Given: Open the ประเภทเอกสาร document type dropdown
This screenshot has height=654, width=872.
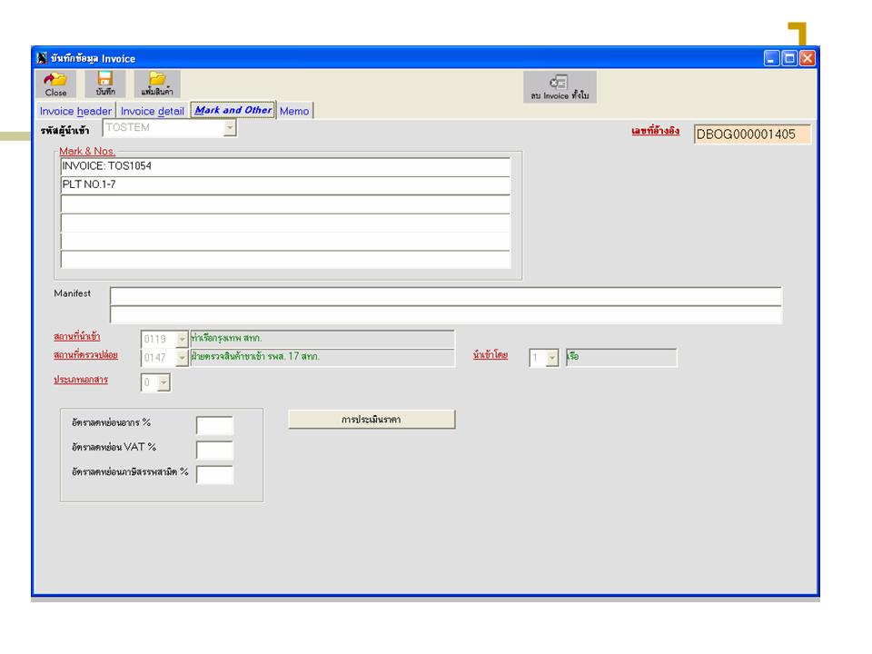Looking at the screenshot, I should tap(163, 383).
